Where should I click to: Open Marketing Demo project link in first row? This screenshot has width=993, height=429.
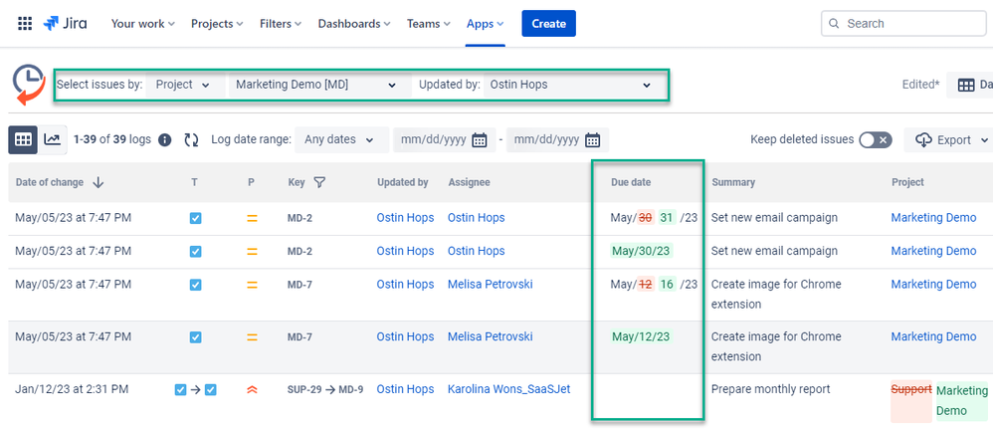(933, 218)
